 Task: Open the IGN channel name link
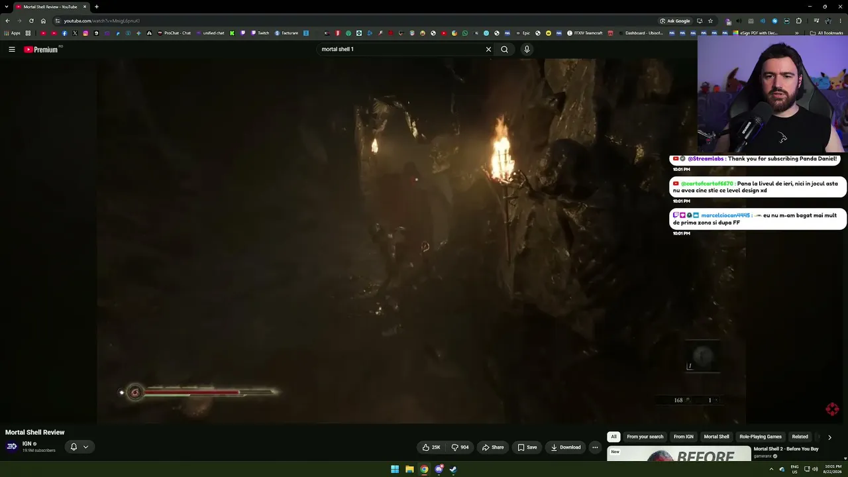coord(27,444)
